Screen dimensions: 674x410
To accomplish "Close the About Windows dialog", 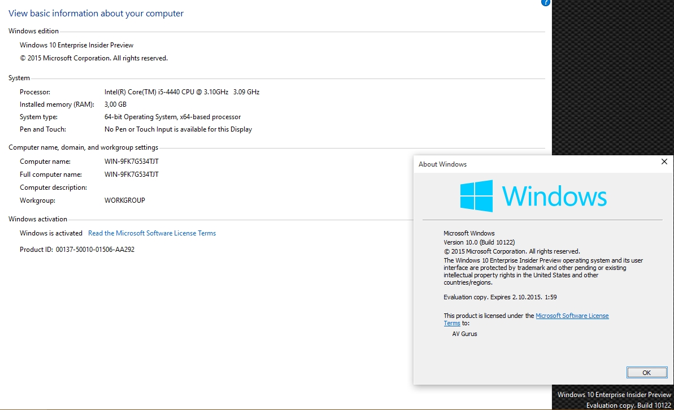I will pos(664,162).
